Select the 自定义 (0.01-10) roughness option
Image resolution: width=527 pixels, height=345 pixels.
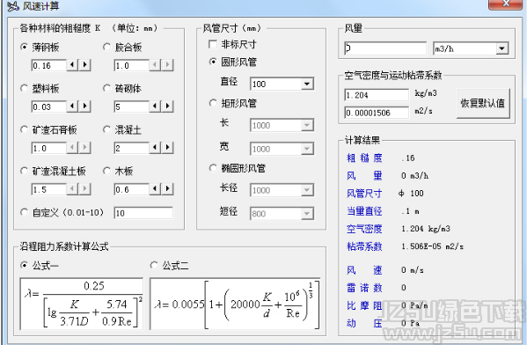pyautogui.click(x=24, y=212)
